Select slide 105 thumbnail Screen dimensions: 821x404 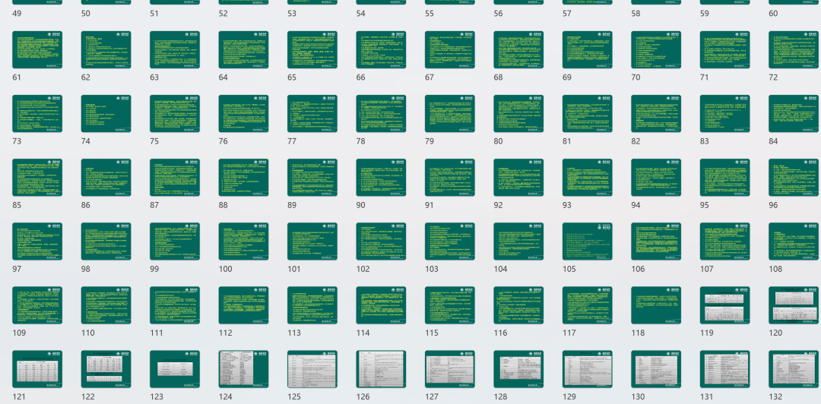point(587,241)
